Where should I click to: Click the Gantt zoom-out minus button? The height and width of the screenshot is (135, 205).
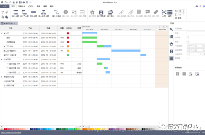click(161, 27)
